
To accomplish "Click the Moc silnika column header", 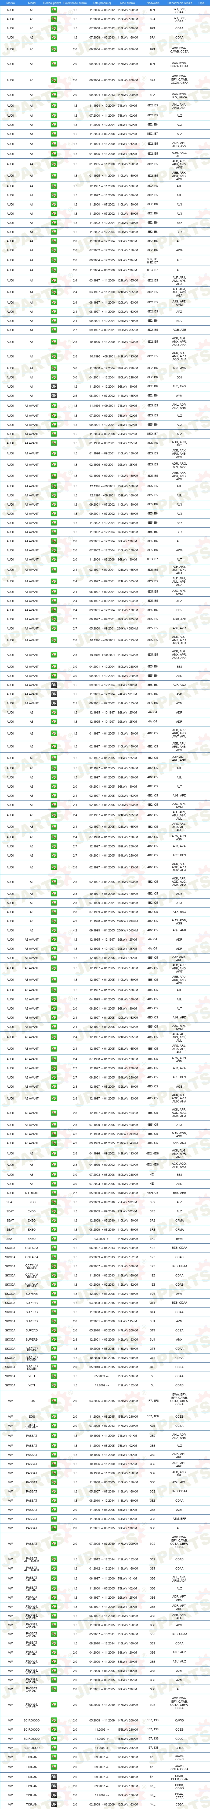I will coord(127,3).
